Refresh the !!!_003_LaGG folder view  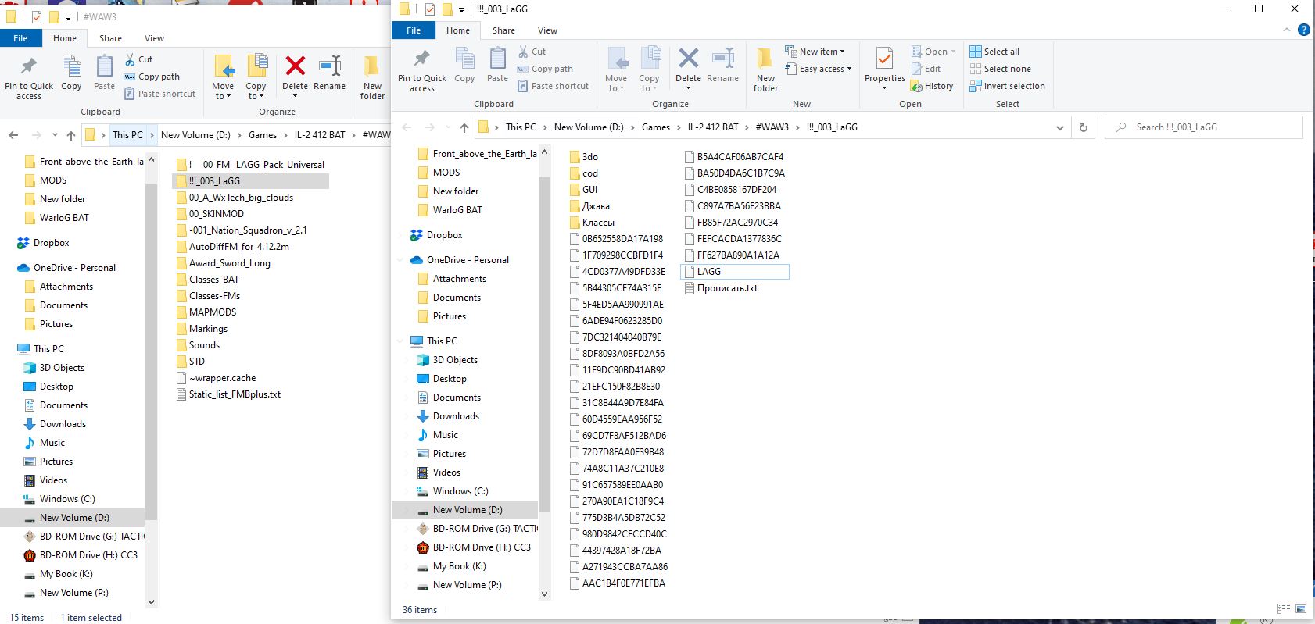point(1083,127)
